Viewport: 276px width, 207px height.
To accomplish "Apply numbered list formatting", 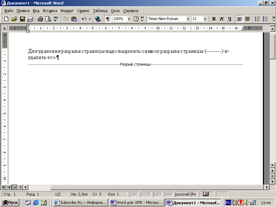I will (257, 19).
